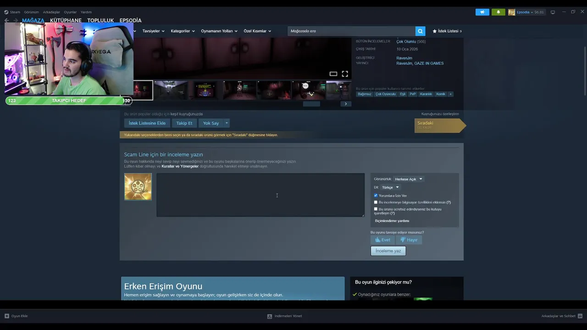Open the Epsodia account wallet dropdown

coord(530,12)
